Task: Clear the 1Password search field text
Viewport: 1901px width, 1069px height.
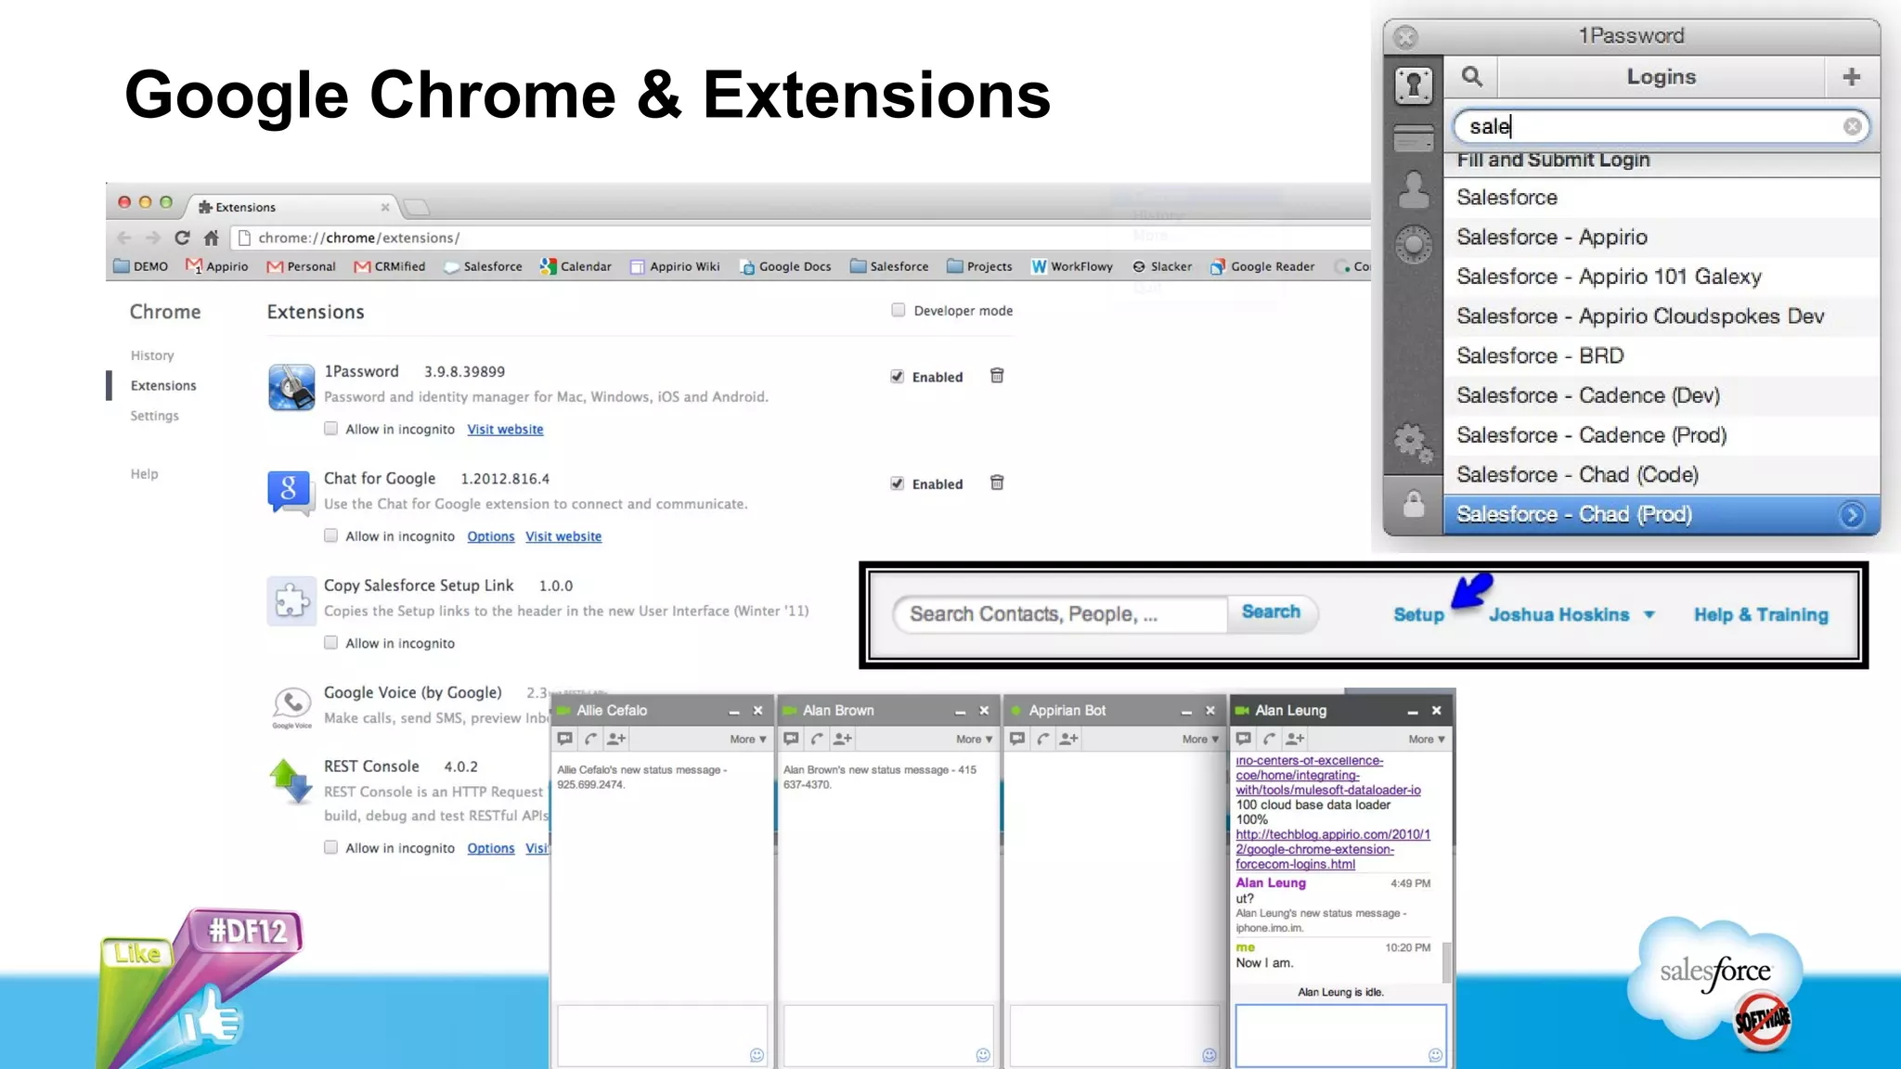Action: pyautogui.click(x=1852, y=126)
